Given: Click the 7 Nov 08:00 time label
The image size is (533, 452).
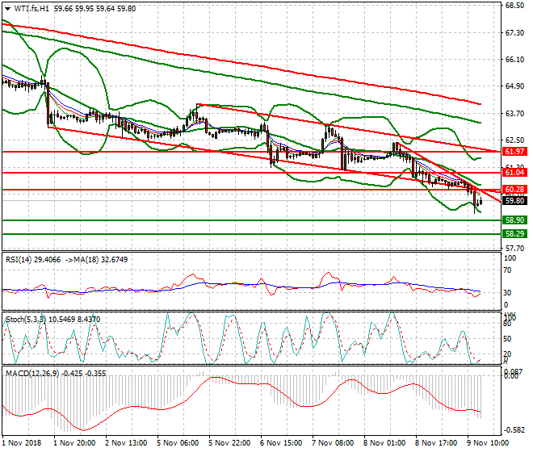Looking at the screenshot, I should pos(333,443).
